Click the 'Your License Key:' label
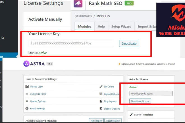 (x=45, y=34)
